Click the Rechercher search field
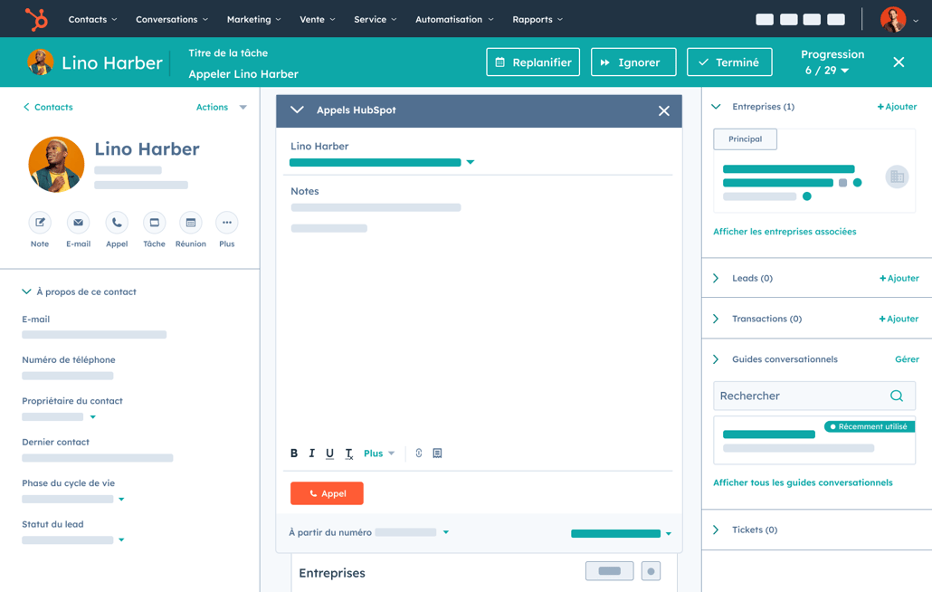932x592 pixels. pyautogui.click(x=801, y=396)
